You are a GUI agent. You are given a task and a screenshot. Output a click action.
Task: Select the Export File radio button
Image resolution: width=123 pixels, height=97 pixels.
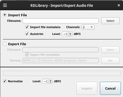(5, 44)
